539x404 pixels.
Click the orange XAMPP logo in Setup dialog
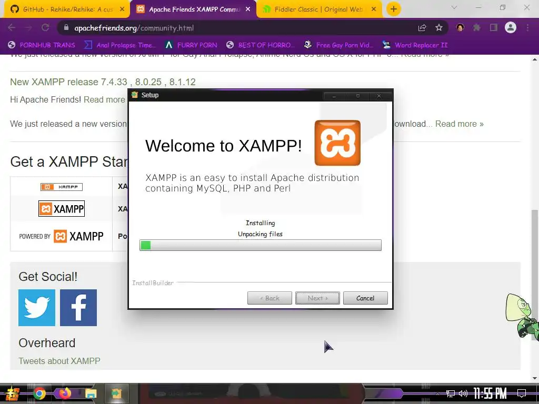point(337,143)
